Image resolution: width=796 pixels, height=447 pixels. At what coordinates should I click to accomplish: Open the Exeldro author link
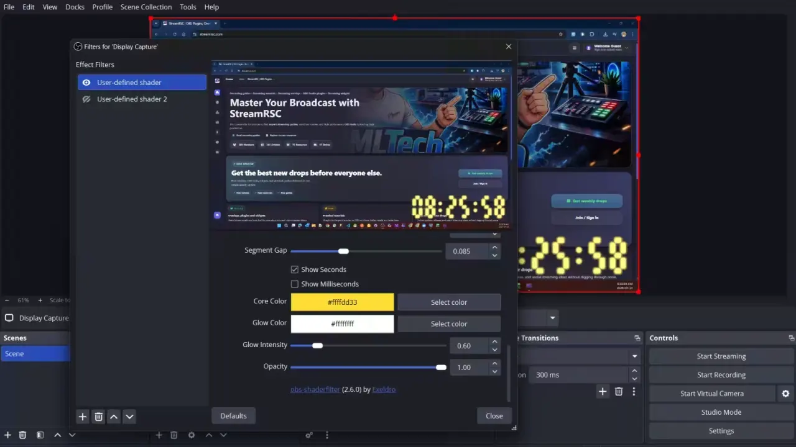384,389
